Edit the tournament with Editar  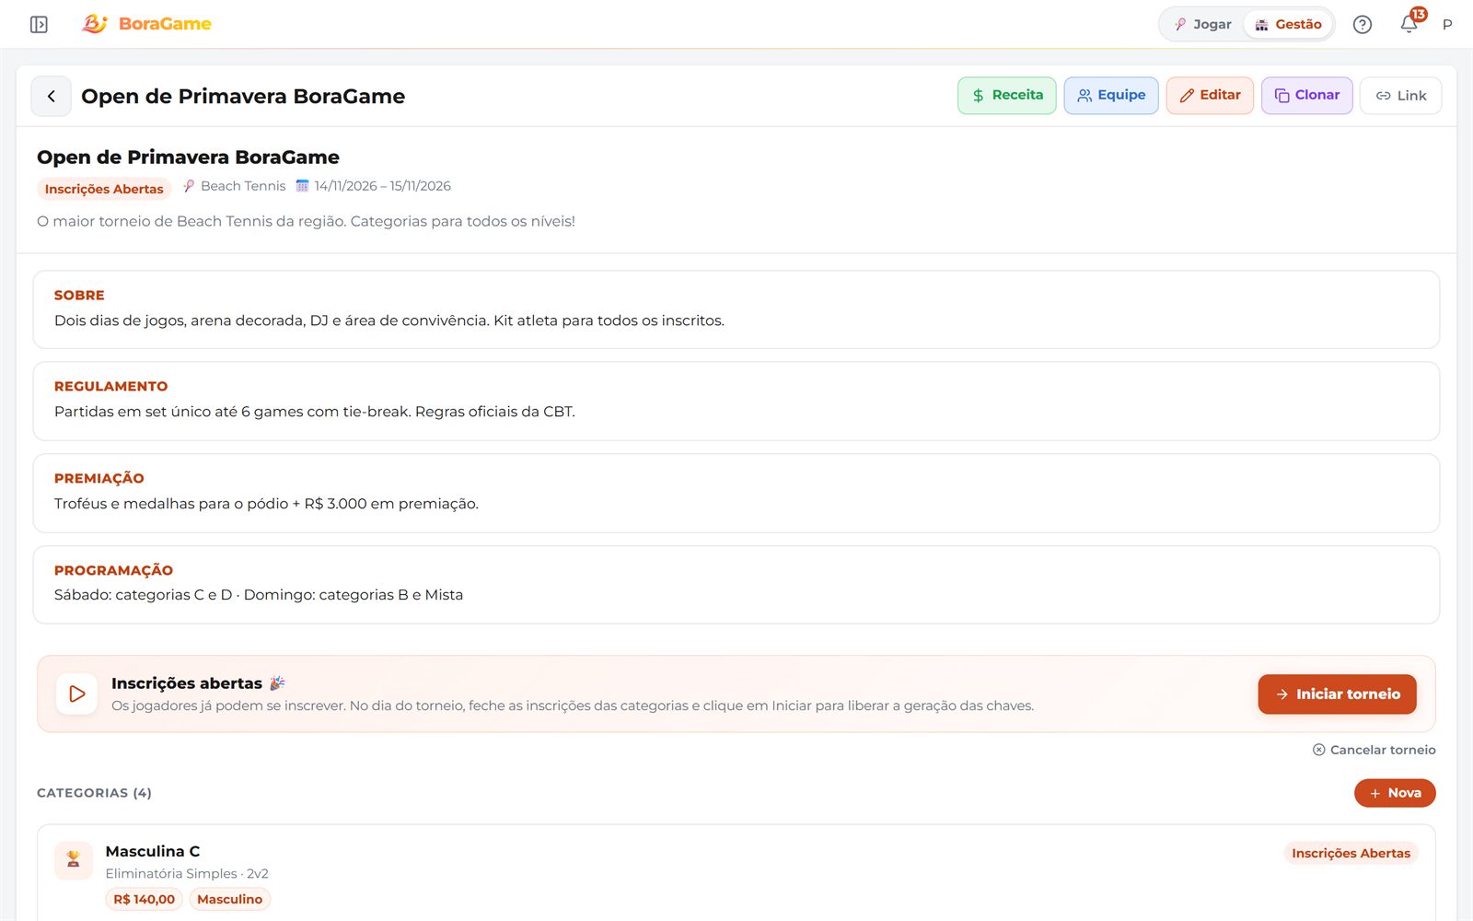1210,96
